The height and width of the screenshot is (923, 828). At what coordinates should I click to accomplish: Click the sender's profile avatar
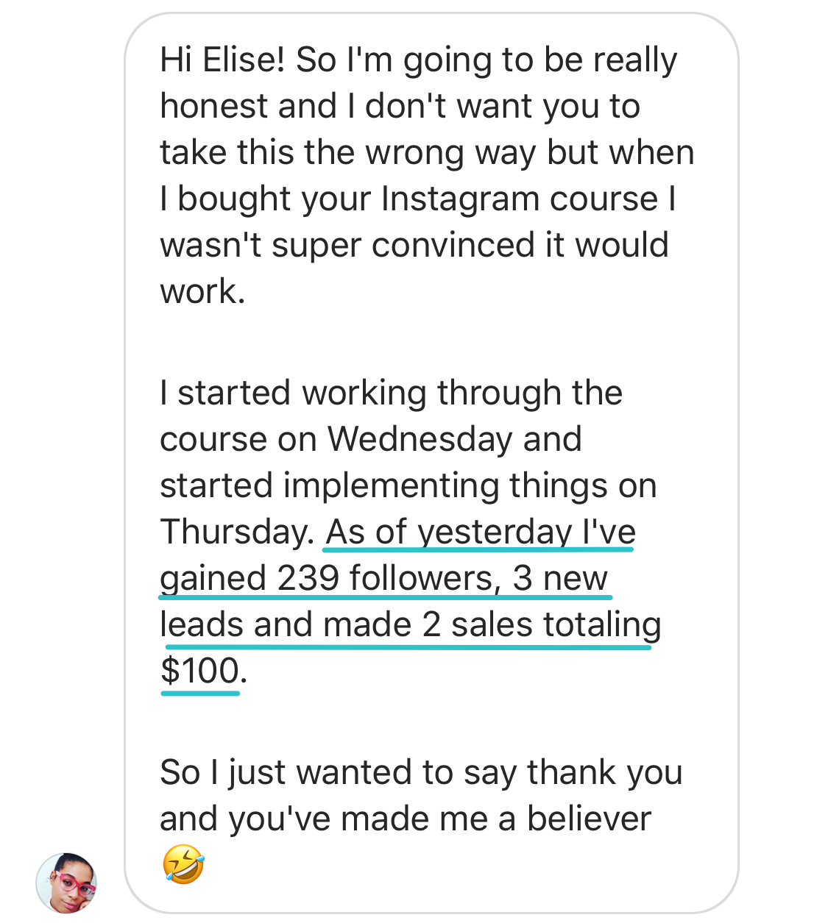coord(66,883)
